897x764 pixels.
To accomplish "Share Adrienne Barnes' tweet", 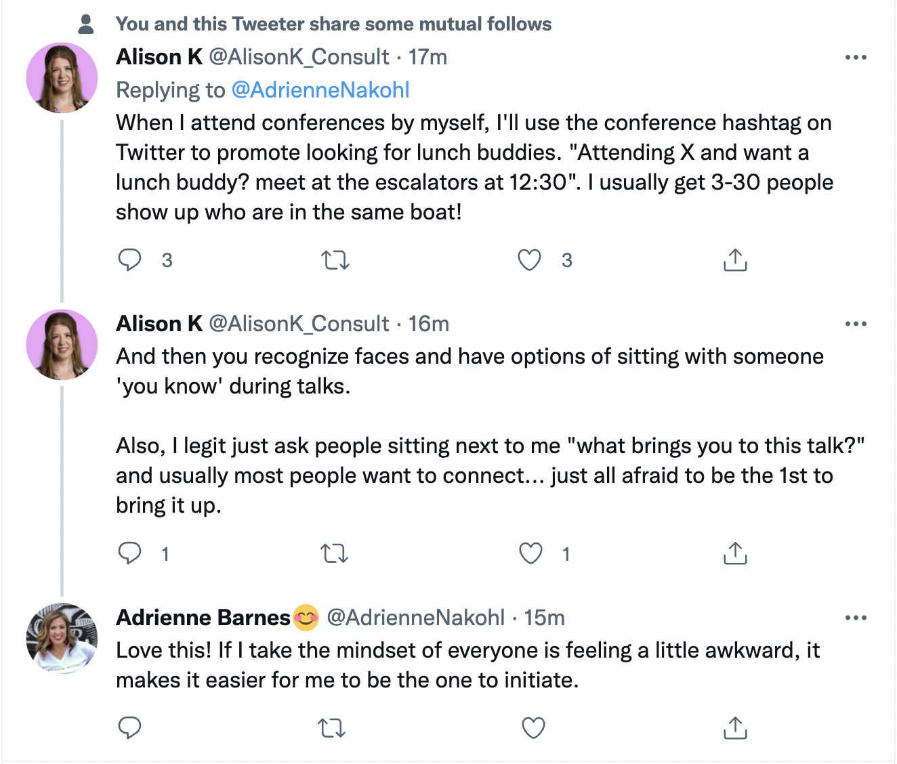I will click(x=735, y=728).
